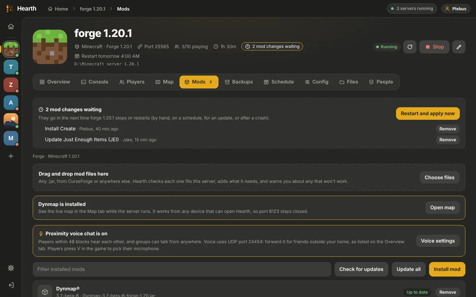Image resolution: width=476 pixels, height=297 pixels.
Task: Switch to the T server in sidebar
Action: pyautogui.click(x=11, y=67)
